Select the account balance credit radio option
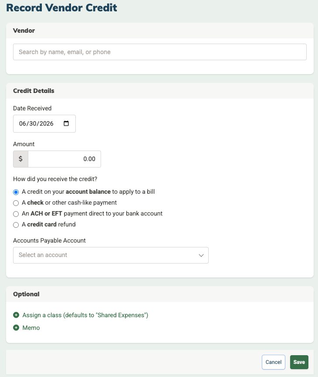 tap(16, 192)
